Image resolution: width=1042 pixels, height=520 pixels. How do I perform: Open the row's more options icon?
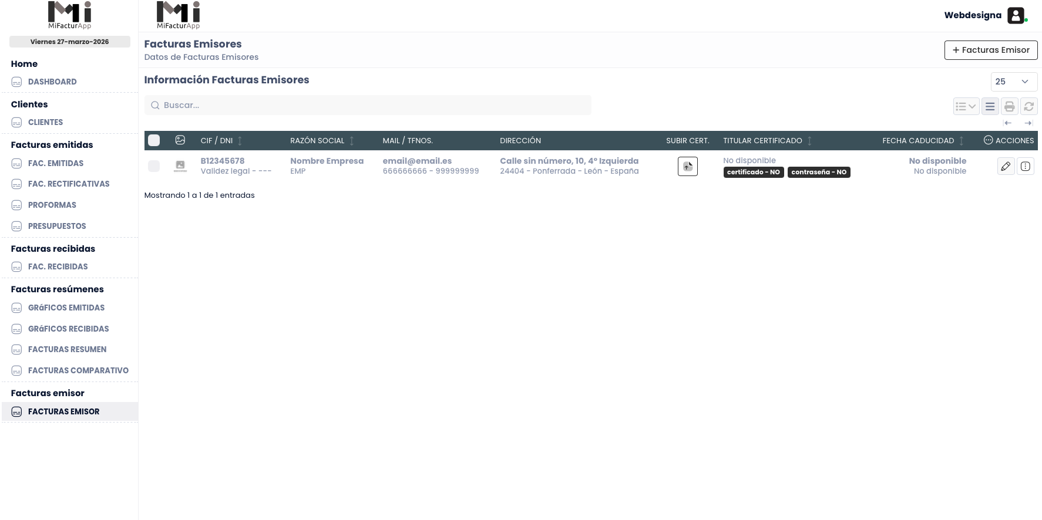1025,167
